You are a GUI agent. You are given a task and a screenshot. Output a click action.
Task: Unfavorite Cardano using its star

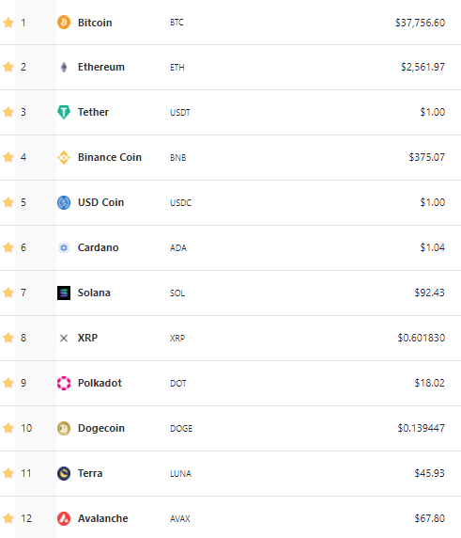8,247
